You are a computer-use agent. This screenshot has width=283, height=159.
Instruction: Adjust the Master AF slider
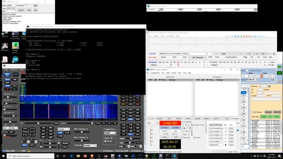tap(10, 97)
